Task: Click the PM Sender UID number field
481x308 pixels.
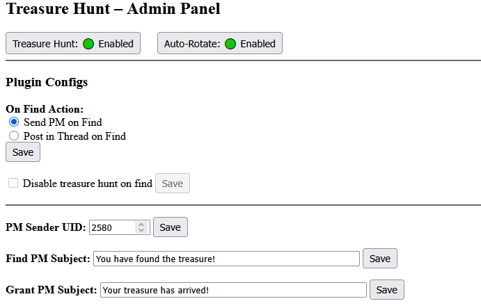Action: pos(113,227)
